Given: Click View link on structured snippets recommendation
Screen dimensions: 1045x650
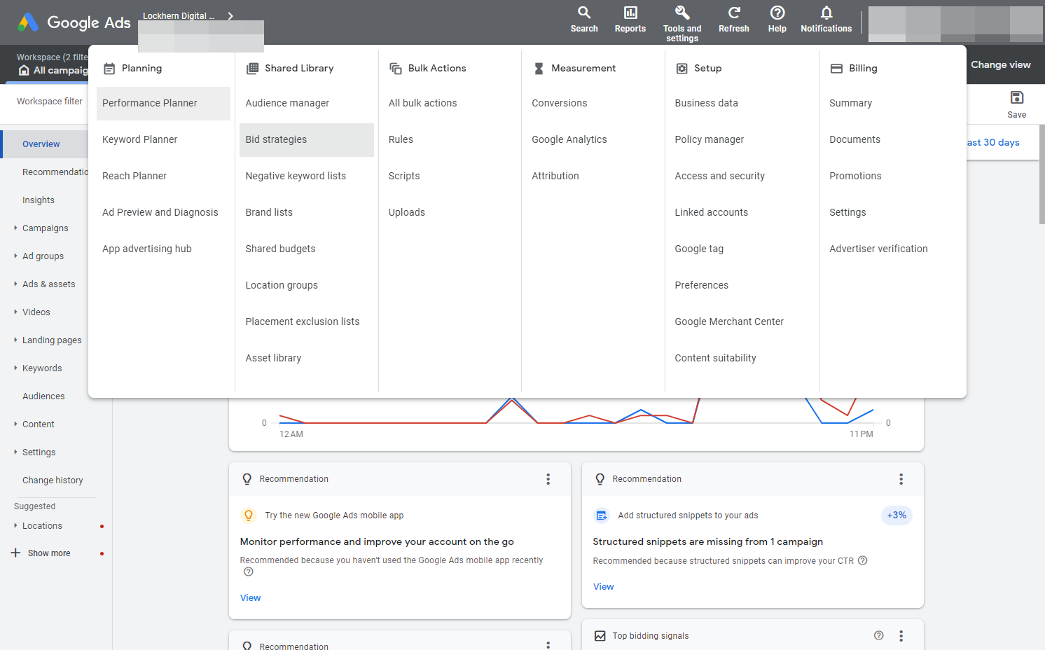Looking at the screenshot, I should [x=603, y=586].
